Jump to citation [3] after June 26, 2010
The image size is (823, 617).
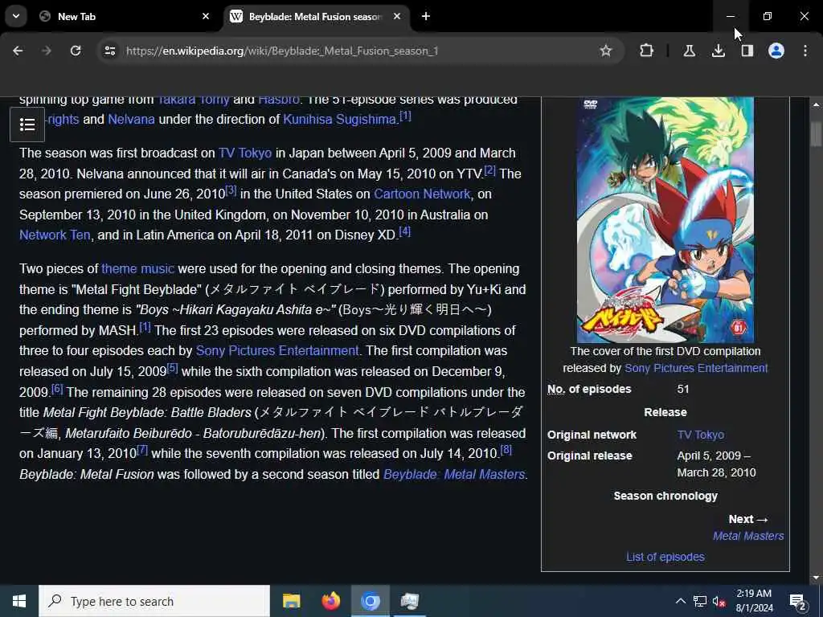point(231,190)
